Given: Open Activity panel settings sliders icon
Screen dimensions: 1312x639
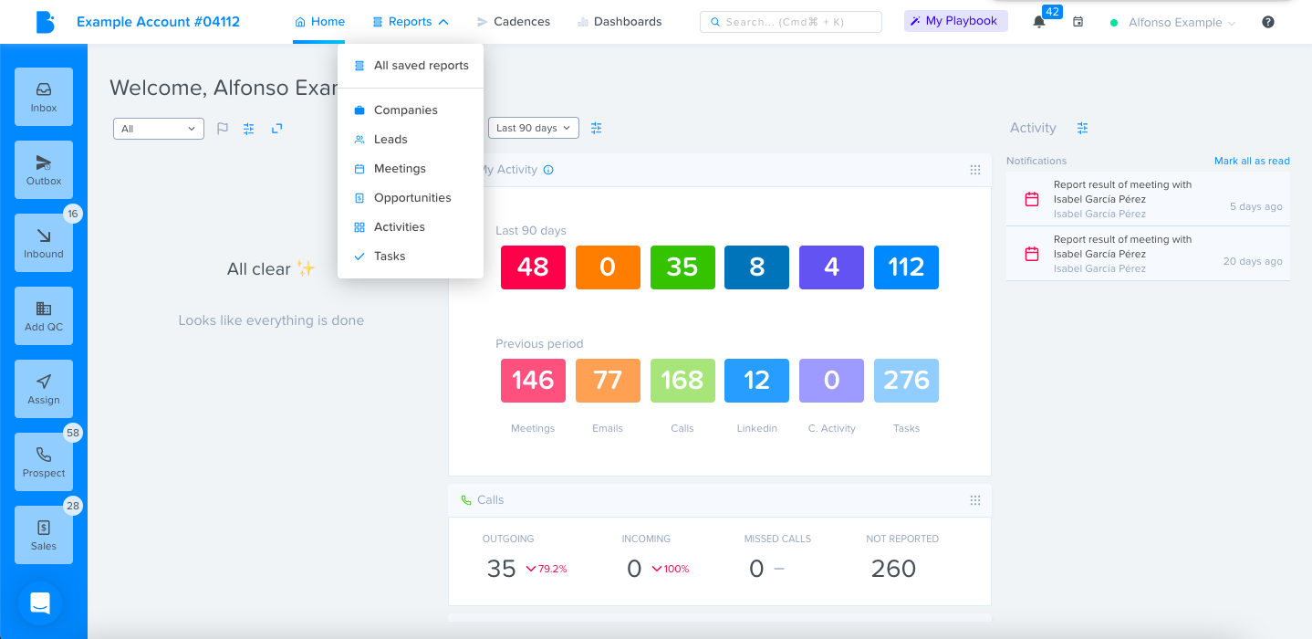Looking at the screenshot, I should point(1083,128).
